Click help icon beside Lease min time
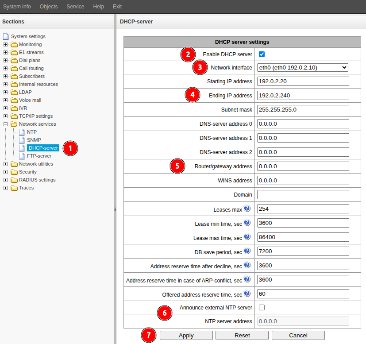This screenshot has height=344, width=366. coord(247,223)
